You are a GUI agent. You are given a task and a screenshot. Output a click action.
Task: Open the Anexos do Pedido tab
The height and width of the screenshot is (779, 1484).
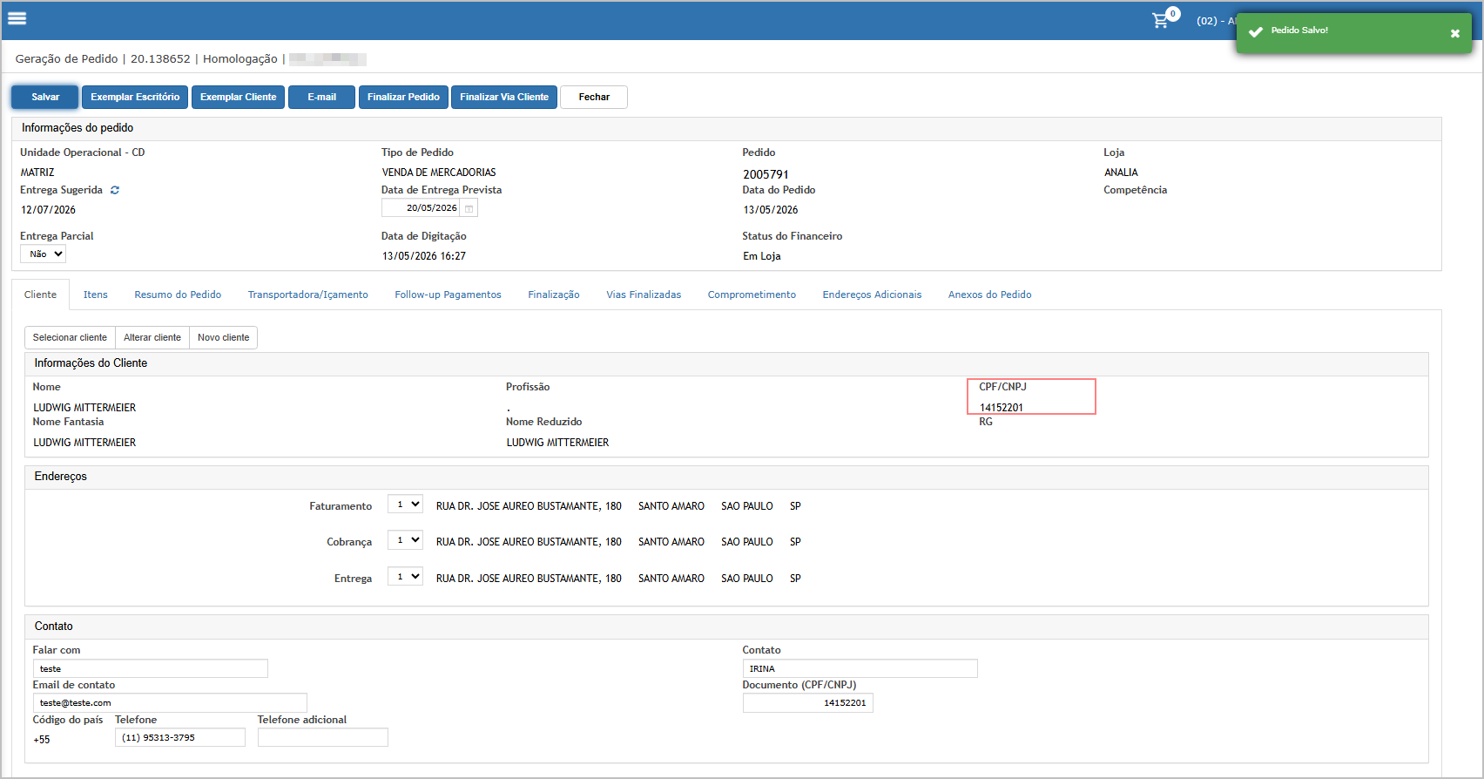(x=989, y=295)
